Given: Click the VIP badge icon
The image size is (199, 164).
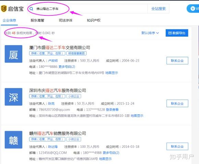Looking at the screenshot, I should click(x=193, y=9).
